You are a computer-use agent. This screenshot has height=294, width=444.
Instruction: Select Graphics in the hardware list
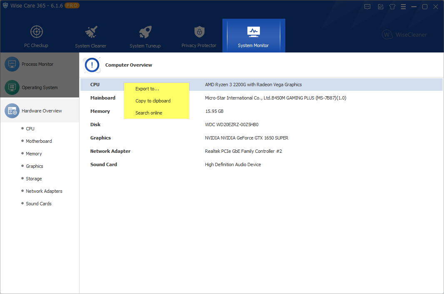[35, 166]
